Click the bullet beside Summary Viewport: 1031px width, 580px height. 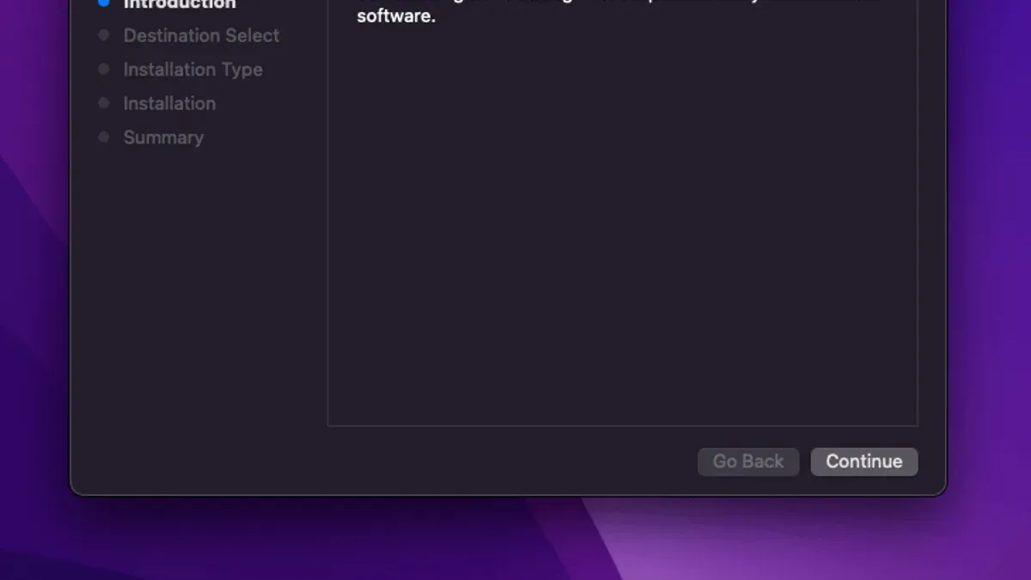pyautogui.click(x=104, y=137)
